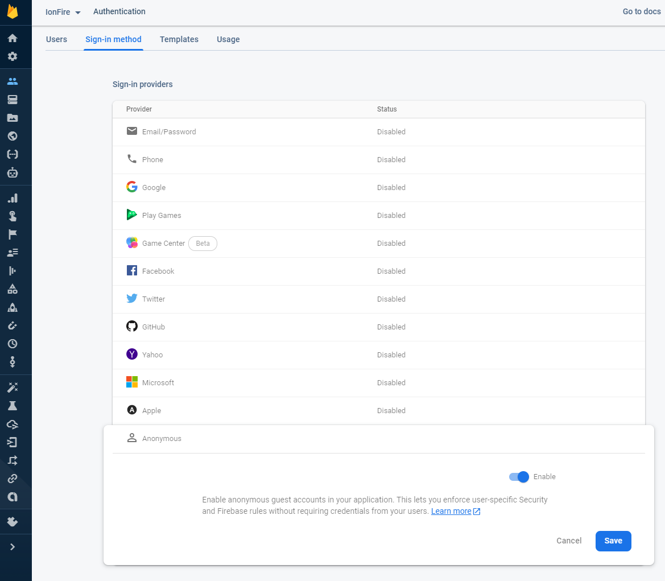Go to Project Overview home icon
This screenshot has height=581, width=665.
(x=13, y=38)
